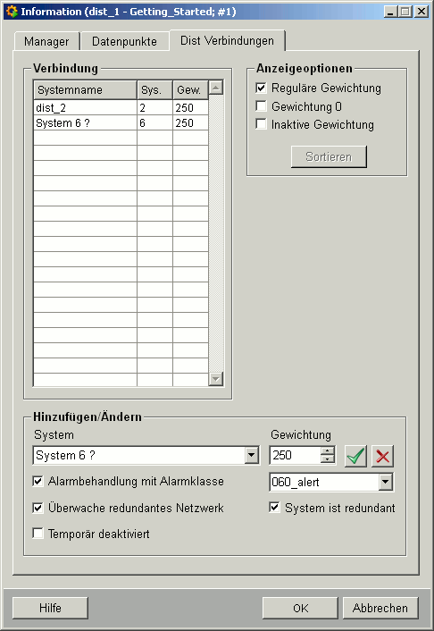Click the table scrollbar down arrow
This screenshot has height=631, width=434.
point(216,379)
